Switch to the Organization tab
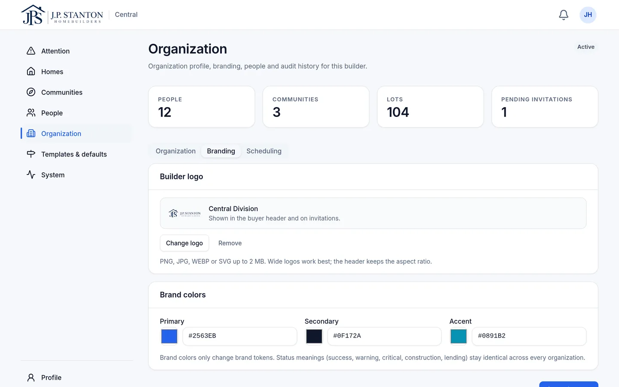The image size is (619, 387). coord(175,151)
